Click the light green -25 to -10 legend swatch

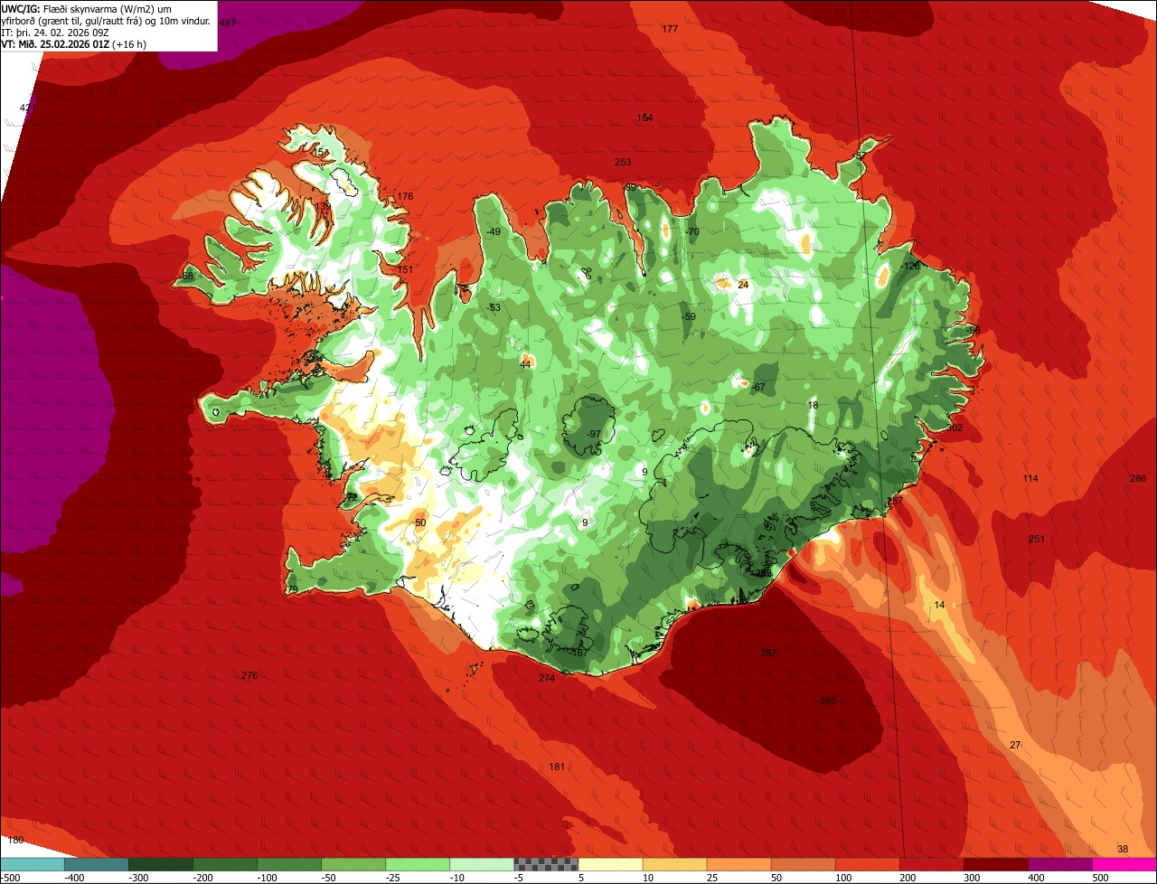pos(418,864)
